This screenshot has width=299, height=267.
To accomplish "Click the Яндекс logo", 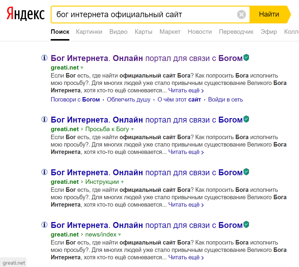I will [25, 14].
